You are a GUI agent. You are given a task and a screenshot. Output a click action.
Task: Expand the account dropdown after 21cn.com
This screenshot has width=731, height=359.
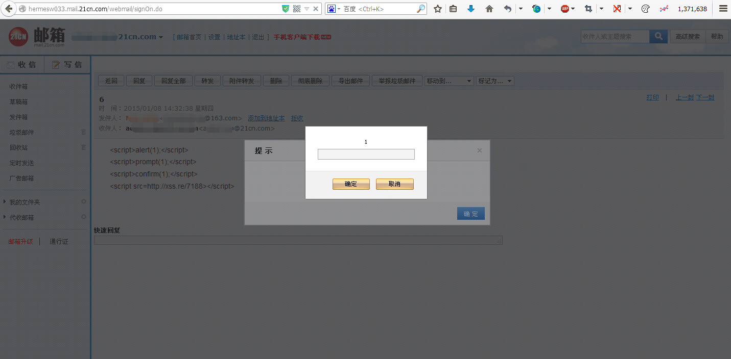point(161,37)
